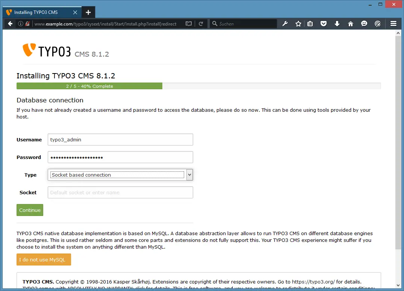Close the Installing TYPO3 CMS tab
Viewport: 404px width, 291px height.
(75, 12)
